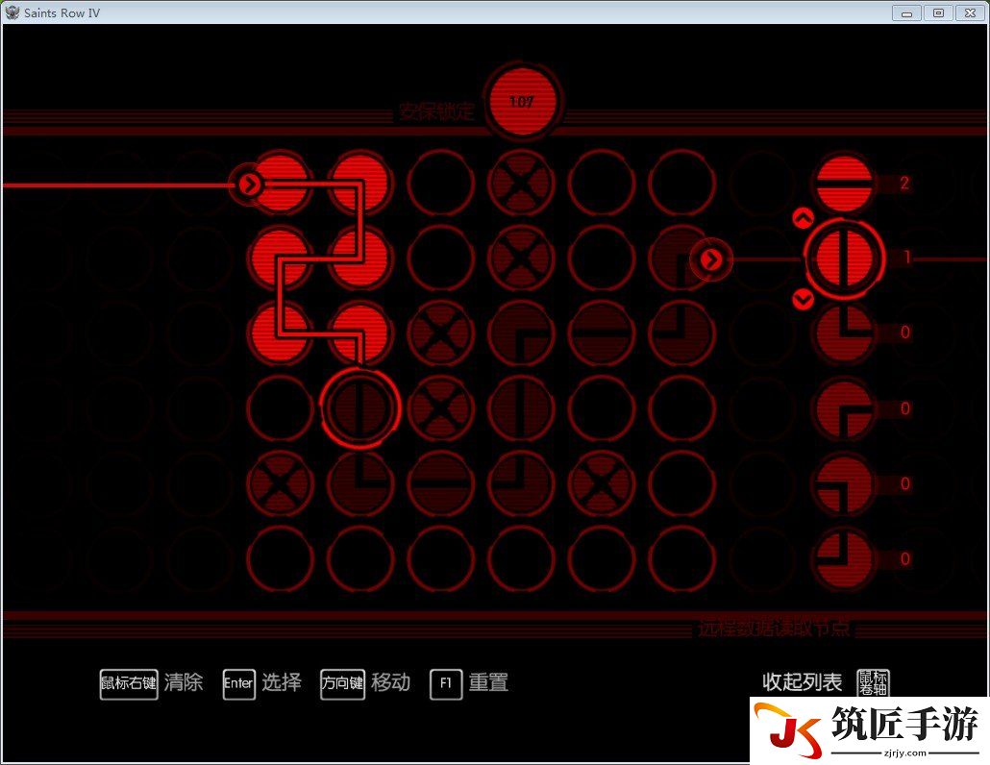
Task: Click the empty node ending the fifth row
Action: click(x=682, y=484)
